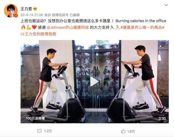174x137 pixels.
Task: Like the post with thumbs-up icon
Action: pyautogui.click(x=123, y=131)
